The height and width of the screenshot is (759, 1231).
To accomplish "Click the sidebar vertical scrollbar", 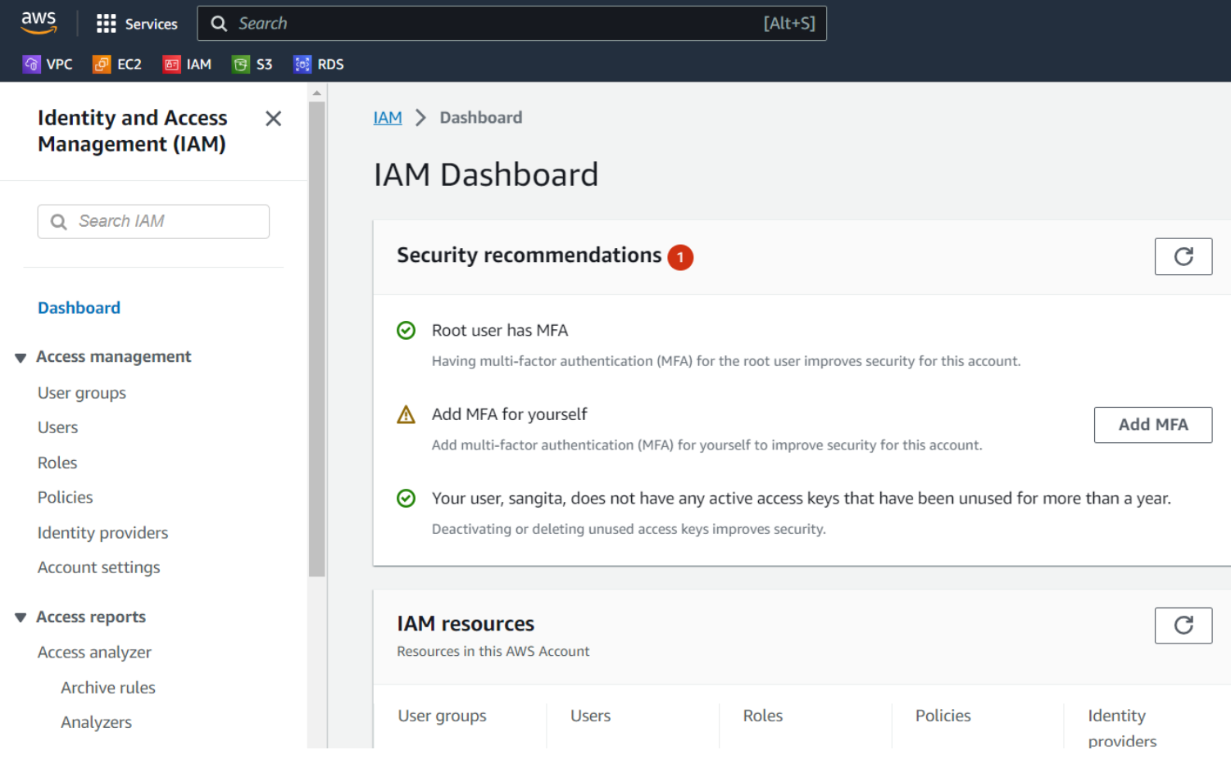I will [317, 339].
